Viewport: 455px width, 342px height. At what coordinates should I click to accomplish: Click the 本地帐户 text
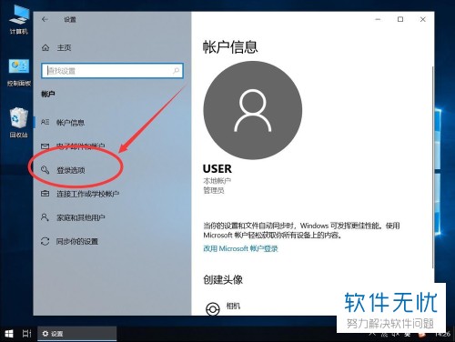(x=217, y=181)
